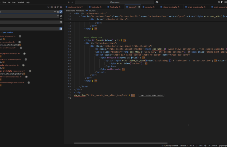Viewport: 227px width, 147px height.
Task: Place cursor on line 72 do_action
Action: click(80, 95)
